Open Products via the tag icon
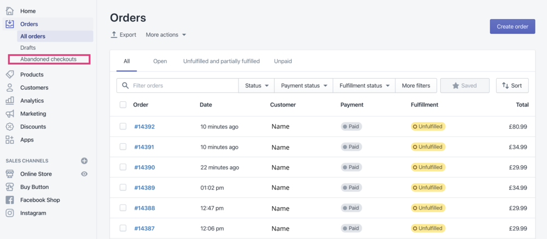This screenshot has height=239, width=547. coord(10,74)
